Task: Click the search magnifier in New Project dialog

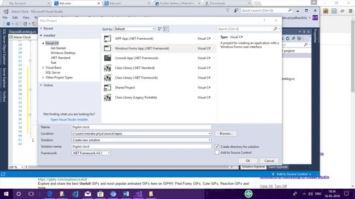Action: 275,29
